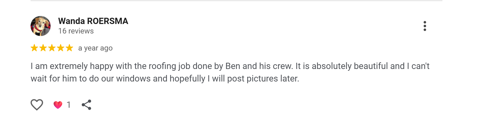Click the second gold rating star

(43, 48)
